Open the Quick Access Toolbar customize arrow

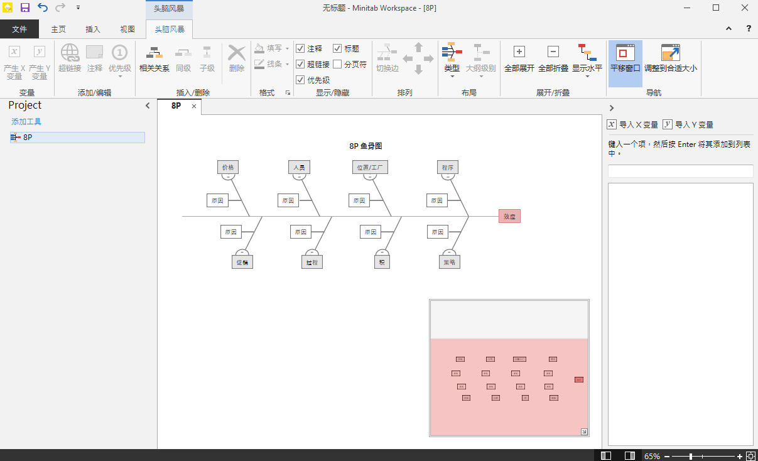point(78,8)
